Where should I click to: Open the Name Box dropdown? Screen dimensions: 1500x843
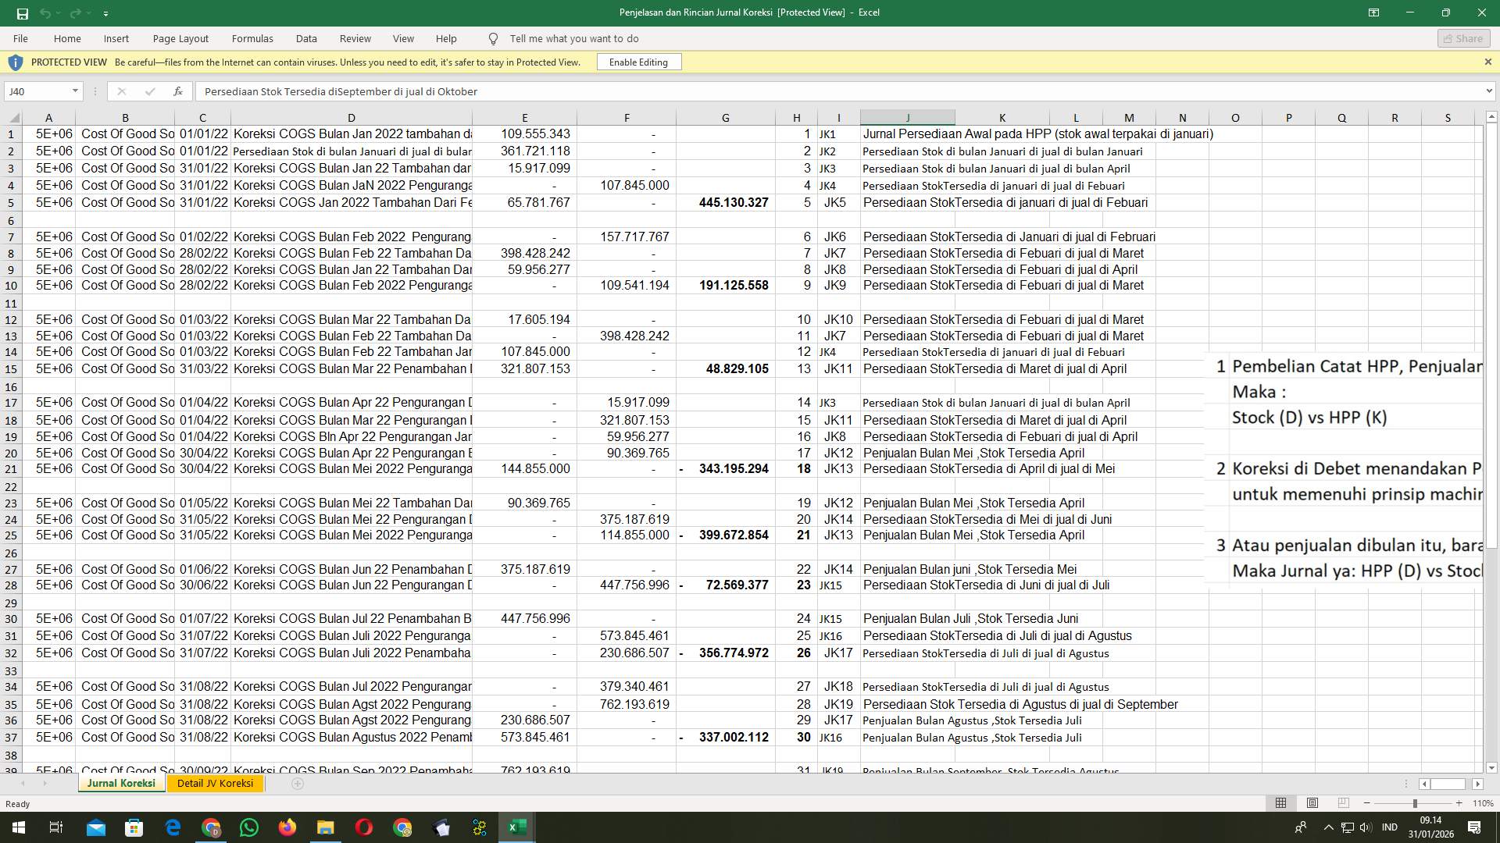pyautogui.click(x=76, y=91)
